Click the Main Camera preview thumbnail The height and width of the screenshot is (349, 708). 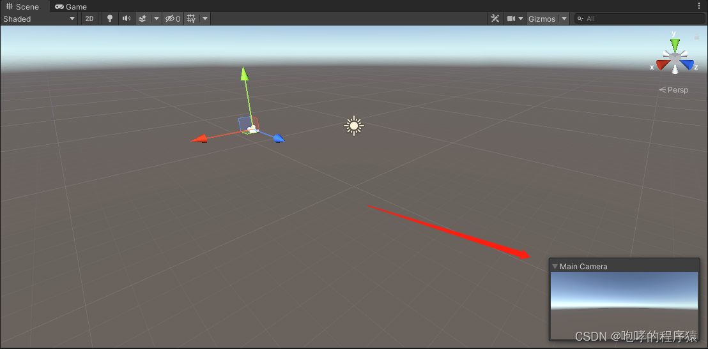point(624,305)
